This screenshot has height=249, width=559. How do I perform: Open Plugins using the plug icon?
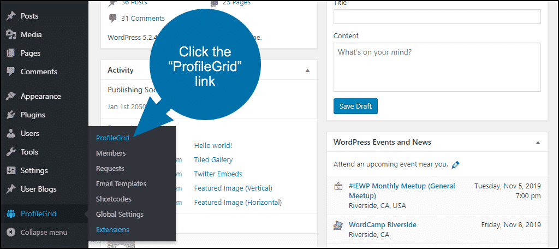click(x=11, y=115)
